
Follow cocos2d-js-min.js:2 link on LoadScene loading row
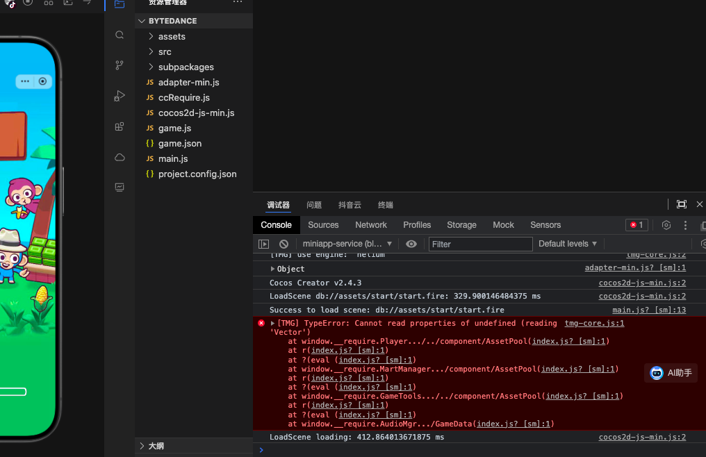pyautogui.click(x=642, y=437)
